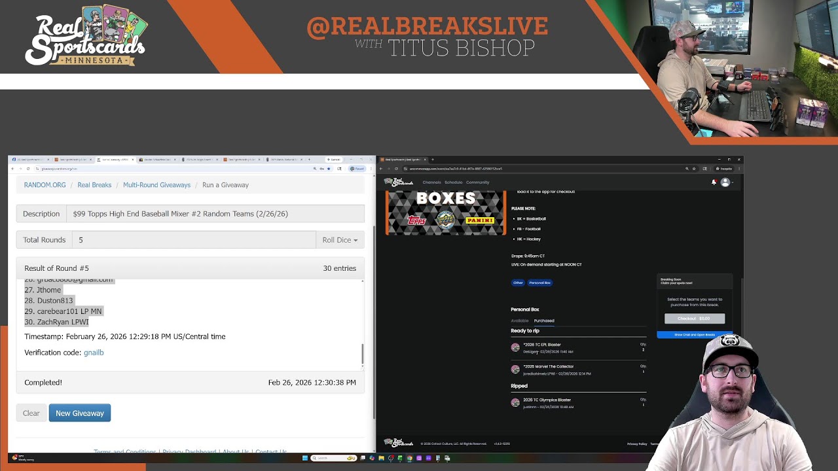
Task: Select entry 27. Jthome
Action: [x=43, y=290]
